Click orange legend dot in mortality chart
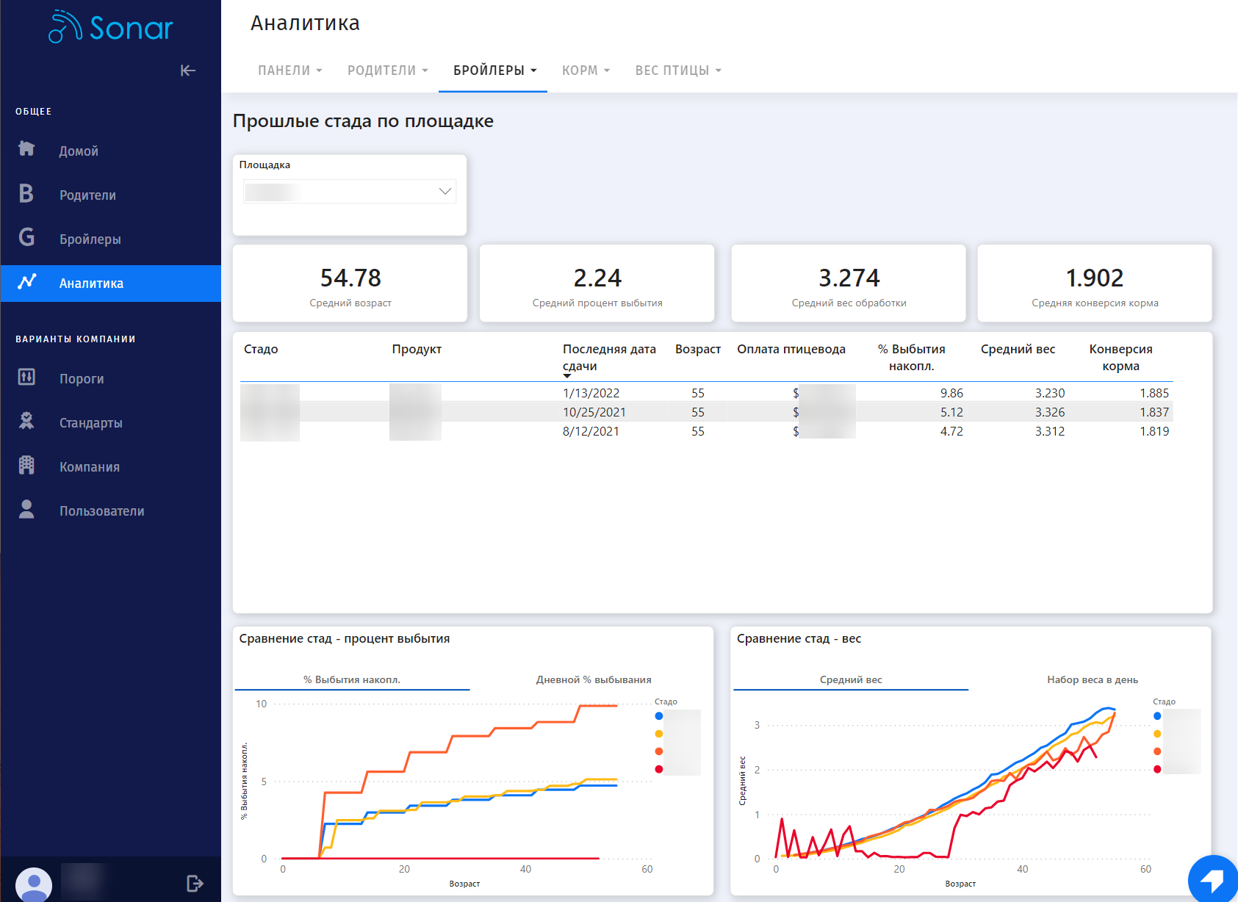 (659, 751)
